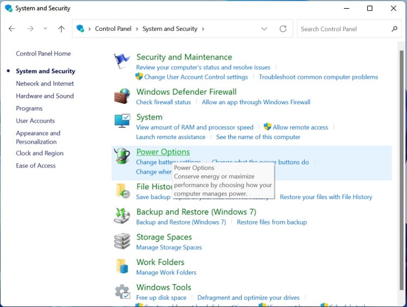Click Troubleshoot common computer problems
Screen dimensions: 407x307
318,77
